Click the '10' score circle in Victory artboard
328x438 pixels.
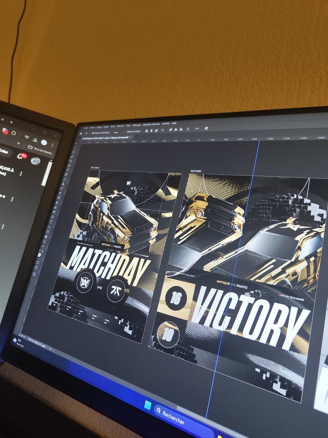168,335
